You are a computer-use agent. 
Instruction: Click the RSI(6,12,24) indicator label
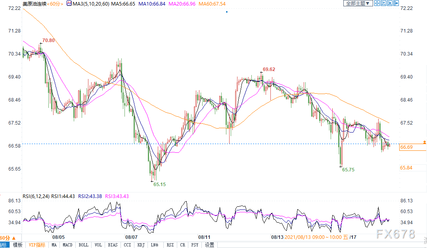(36, 196)
